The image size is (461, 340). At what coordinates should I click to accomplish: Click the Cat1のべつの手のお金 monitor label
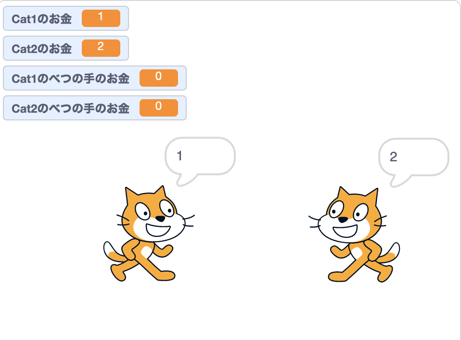click(70, 78)
